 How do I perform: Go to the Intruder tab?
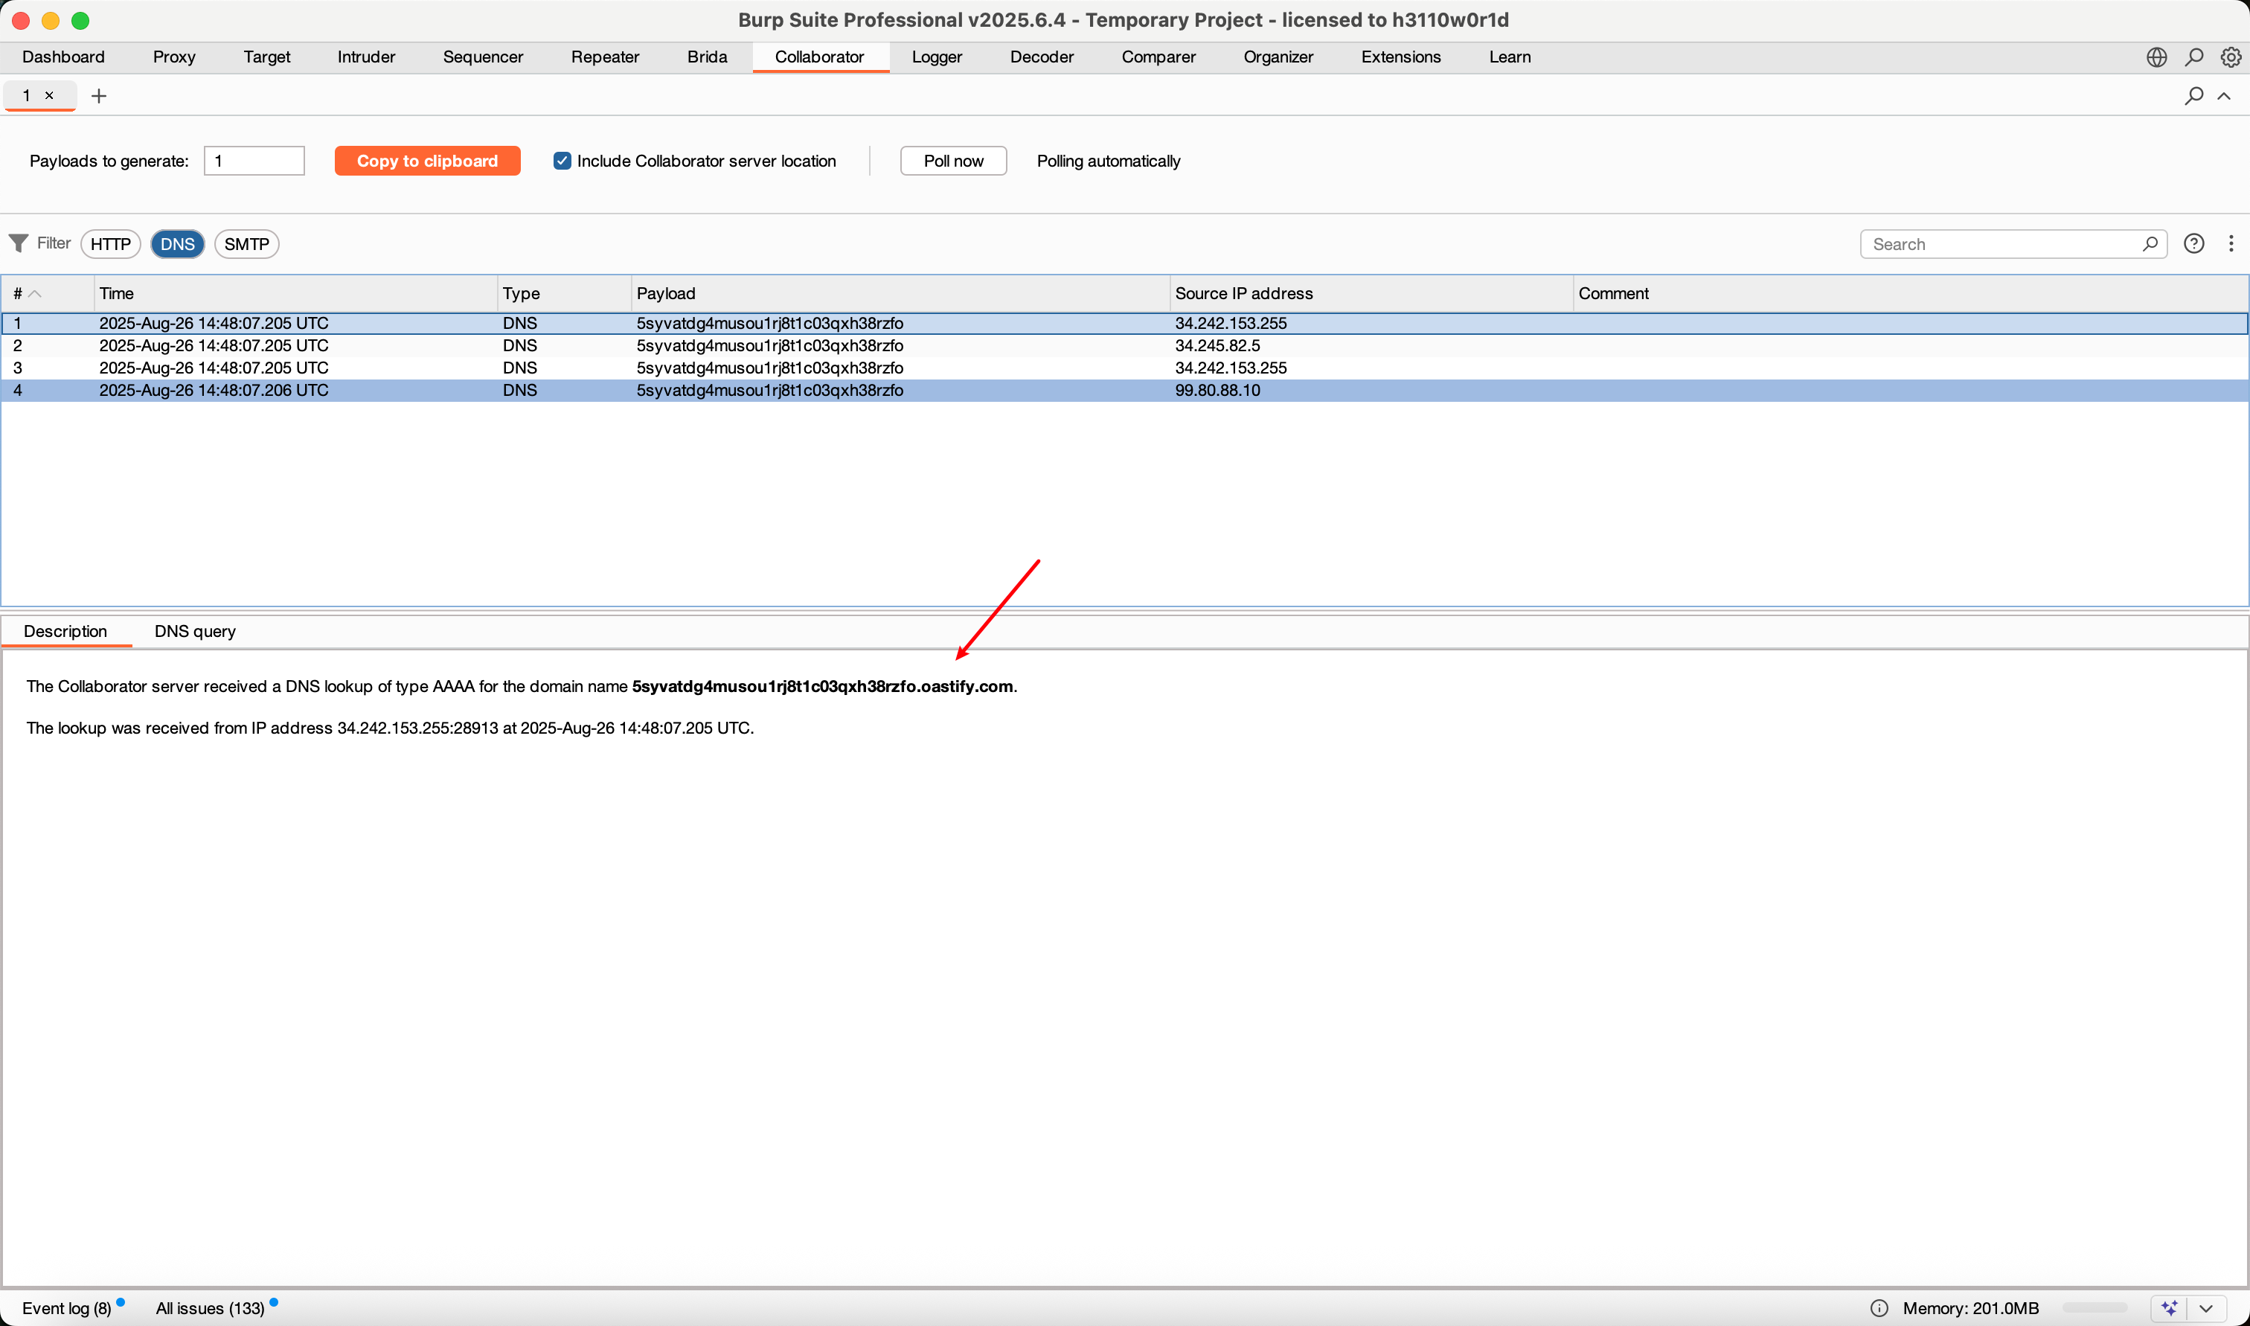coord(366,57)
